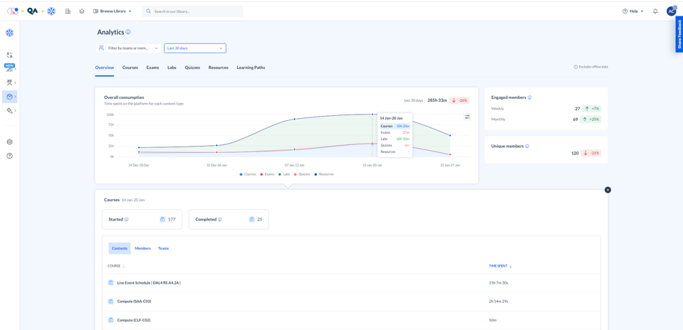
Task: Toggle Resources series in chart legend
Action: coord(324,174)
